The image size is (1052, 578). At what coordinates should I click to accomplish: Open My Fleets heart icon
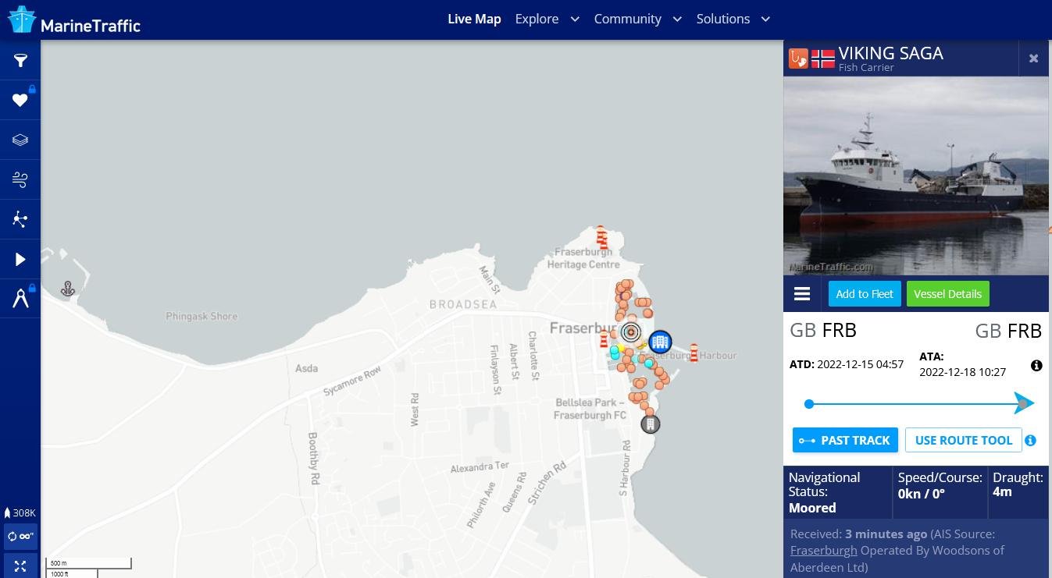[20, 100]
